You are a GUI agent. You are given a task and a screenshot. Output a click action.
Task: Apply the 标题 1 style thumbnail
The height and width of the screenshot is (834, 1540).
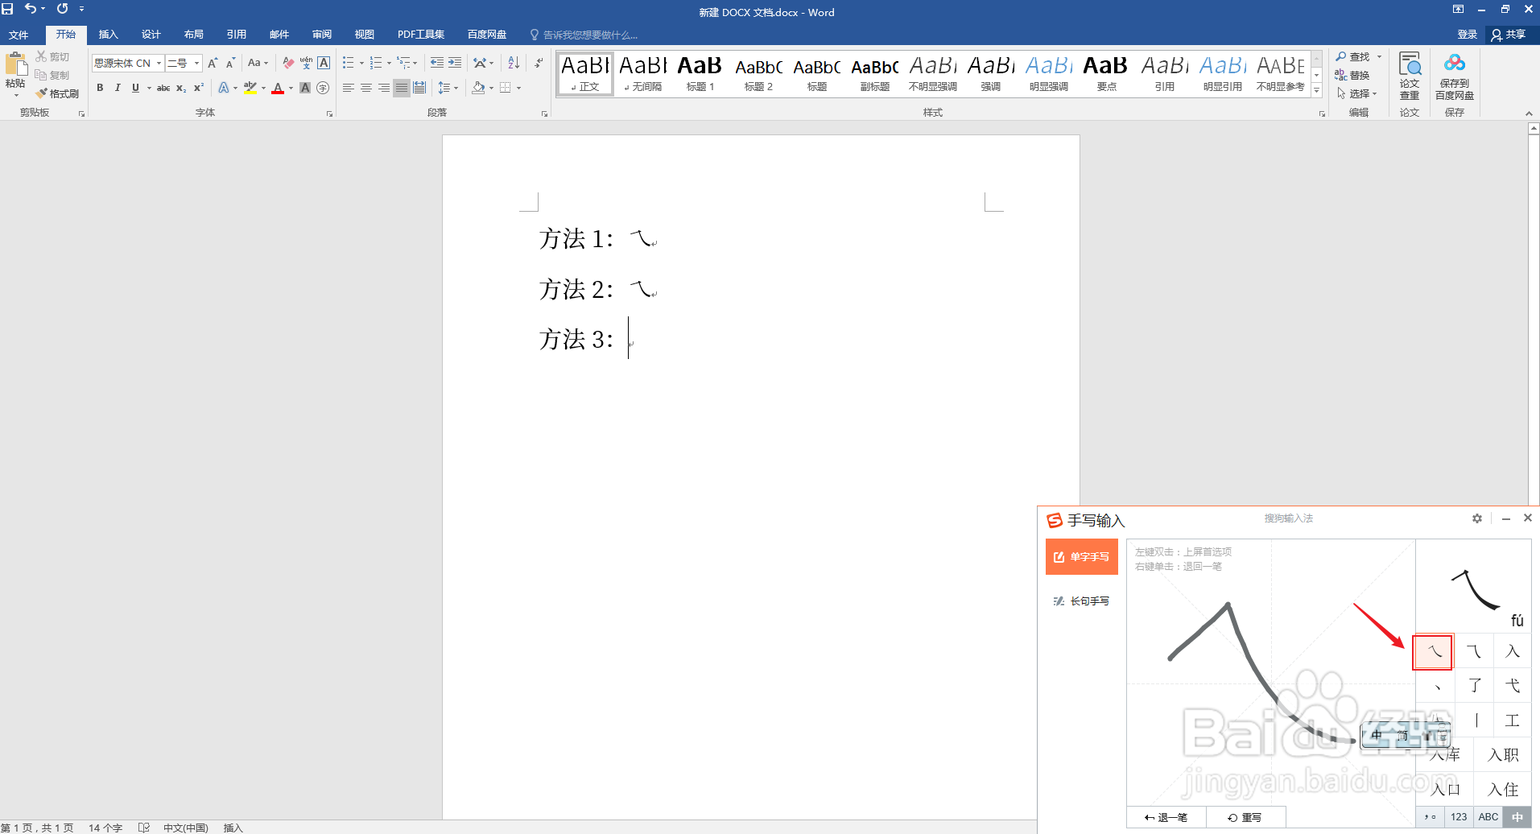click(x=700, y=73)
